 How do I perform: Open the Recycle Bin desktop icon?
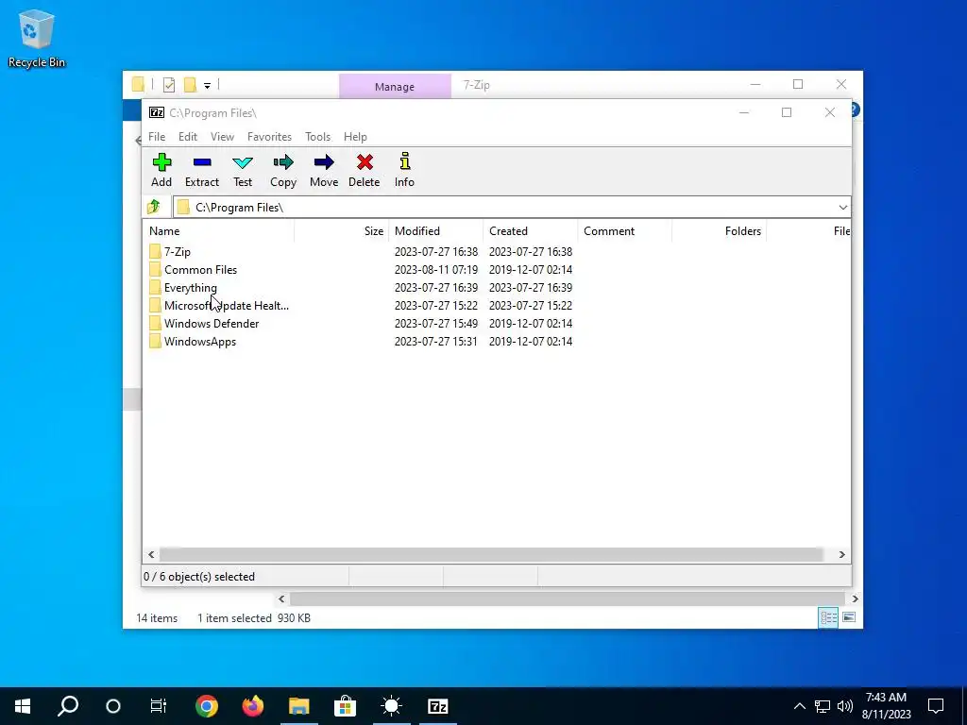click(37, 38)
